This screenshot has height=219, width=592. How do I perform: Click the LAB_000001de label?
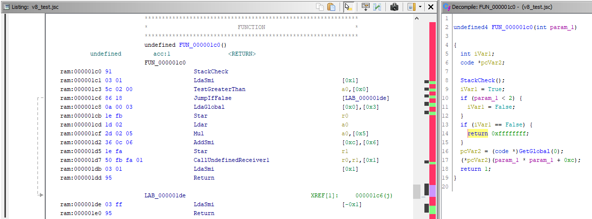click(165, 195)
